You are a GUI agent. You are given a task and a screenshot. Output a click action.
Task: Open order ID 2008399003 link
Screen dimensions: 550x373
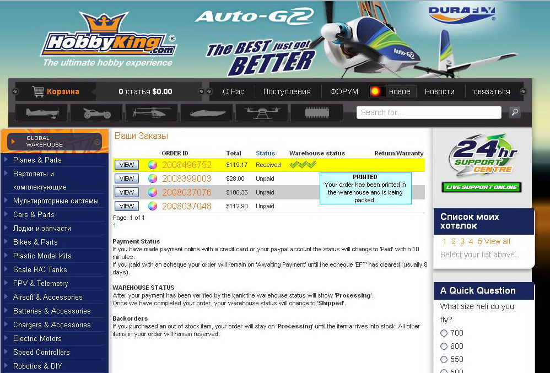click(187, 179)
